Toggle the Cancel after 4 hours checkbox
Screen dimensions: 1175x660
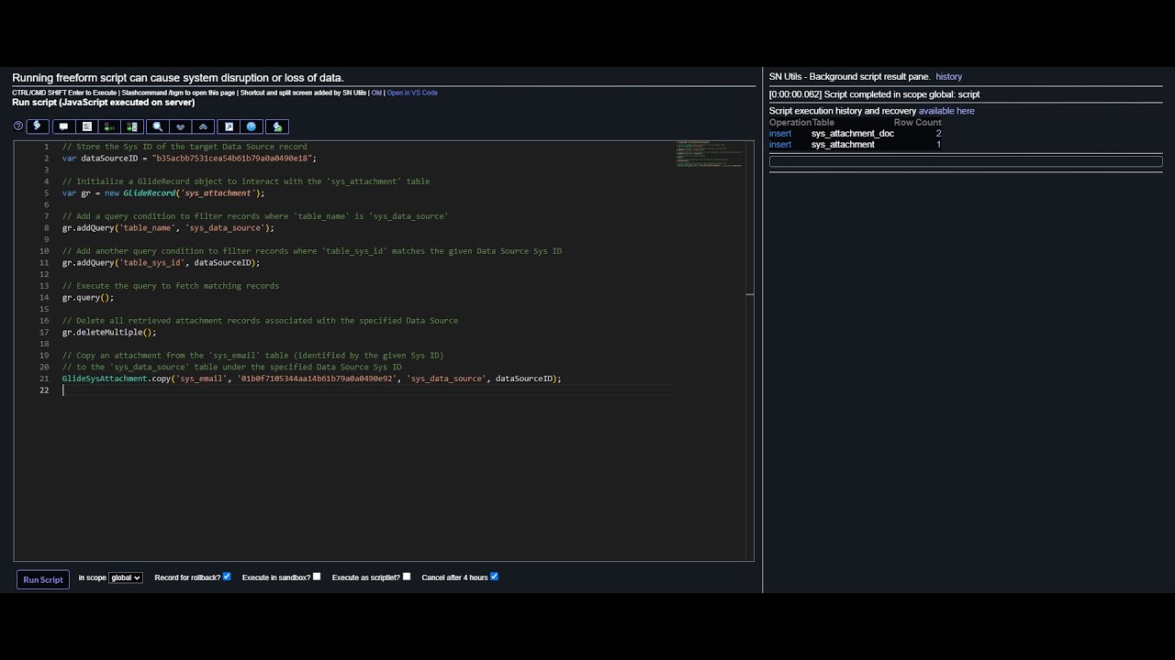(x=495, y=577)
